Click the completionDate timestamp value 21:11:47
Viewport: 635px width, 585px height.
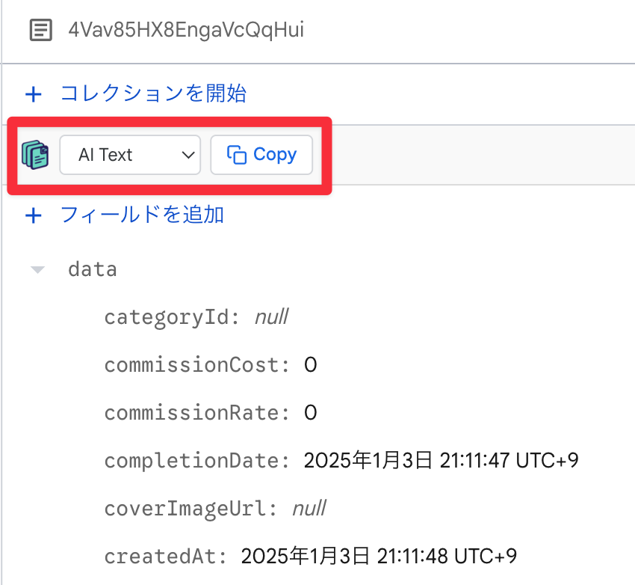442,460
